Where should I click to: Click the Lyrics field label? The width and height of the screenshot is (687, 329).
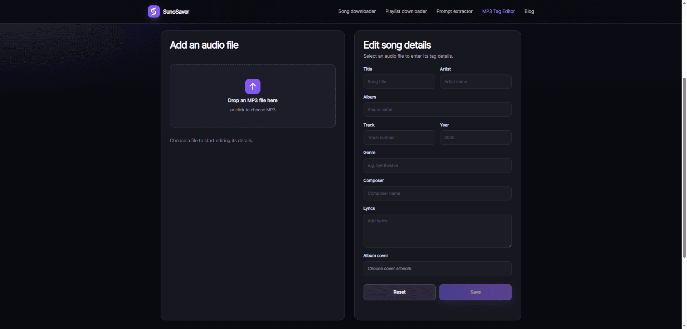369,208
